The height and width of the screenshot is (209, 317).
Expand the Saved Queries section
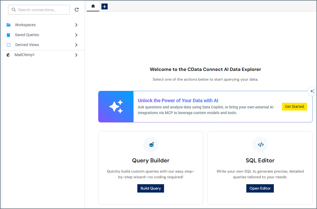tap(76, 35)
